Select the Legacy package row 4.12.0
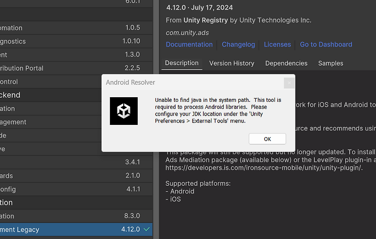376x239 pixels. click(76, 230)
